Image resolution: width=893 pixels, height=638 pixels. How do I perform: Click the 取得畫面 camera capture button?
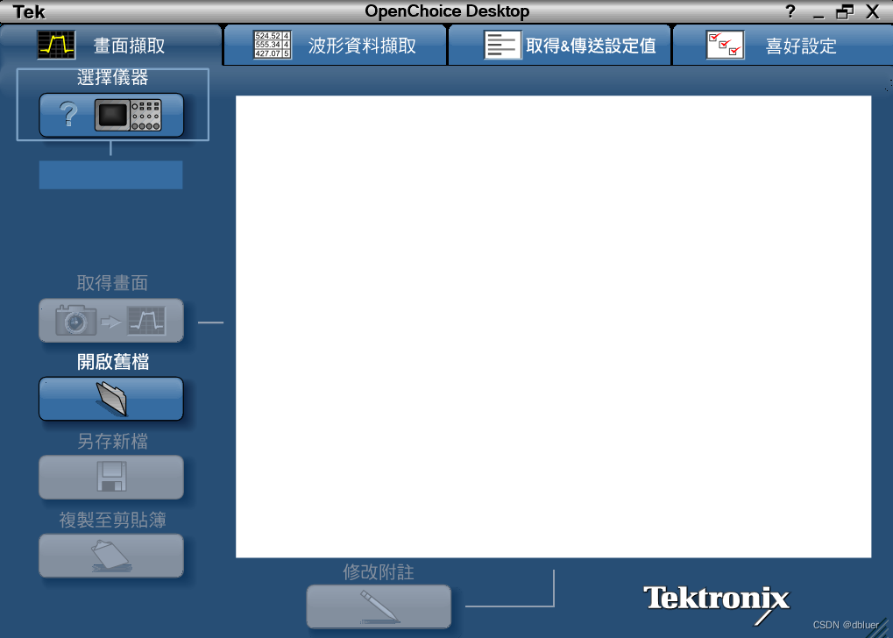pos(111,321)
